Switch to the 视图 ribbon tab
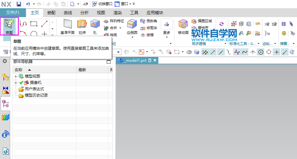The width and height of the screenshot is (297, 159). pyautogui.click(x=101, y=13)
